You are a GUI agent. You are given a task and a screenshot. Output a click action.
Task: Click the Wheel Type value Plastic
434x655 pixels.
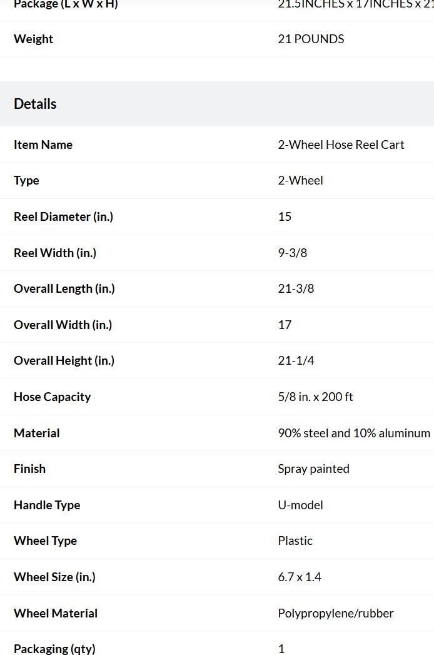point(295,541)
